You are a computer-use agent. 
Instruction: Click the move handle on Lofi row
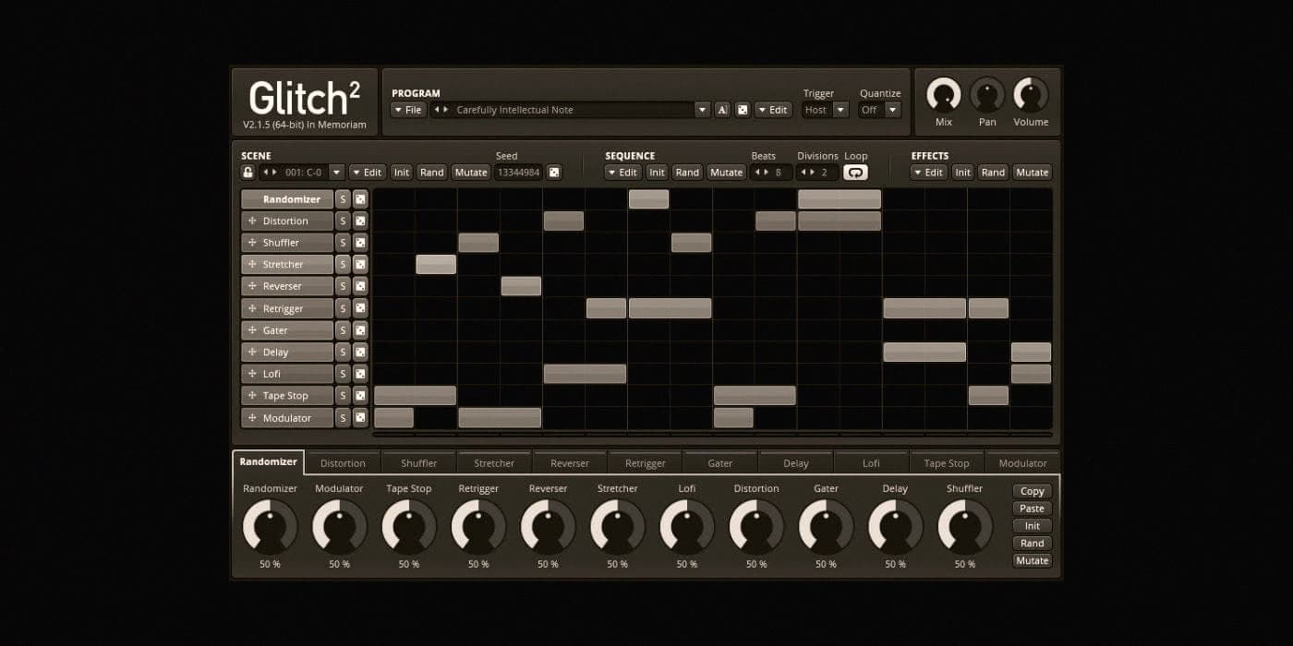(252, 374)
